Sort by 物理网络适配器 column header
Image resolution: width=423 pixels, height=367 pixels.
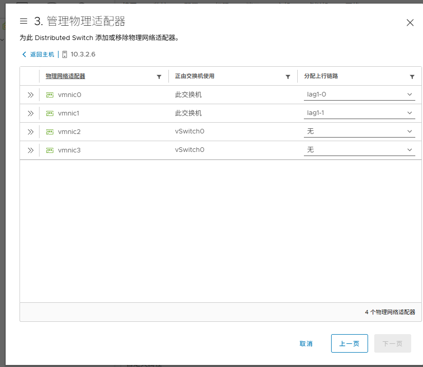point(65,76)
